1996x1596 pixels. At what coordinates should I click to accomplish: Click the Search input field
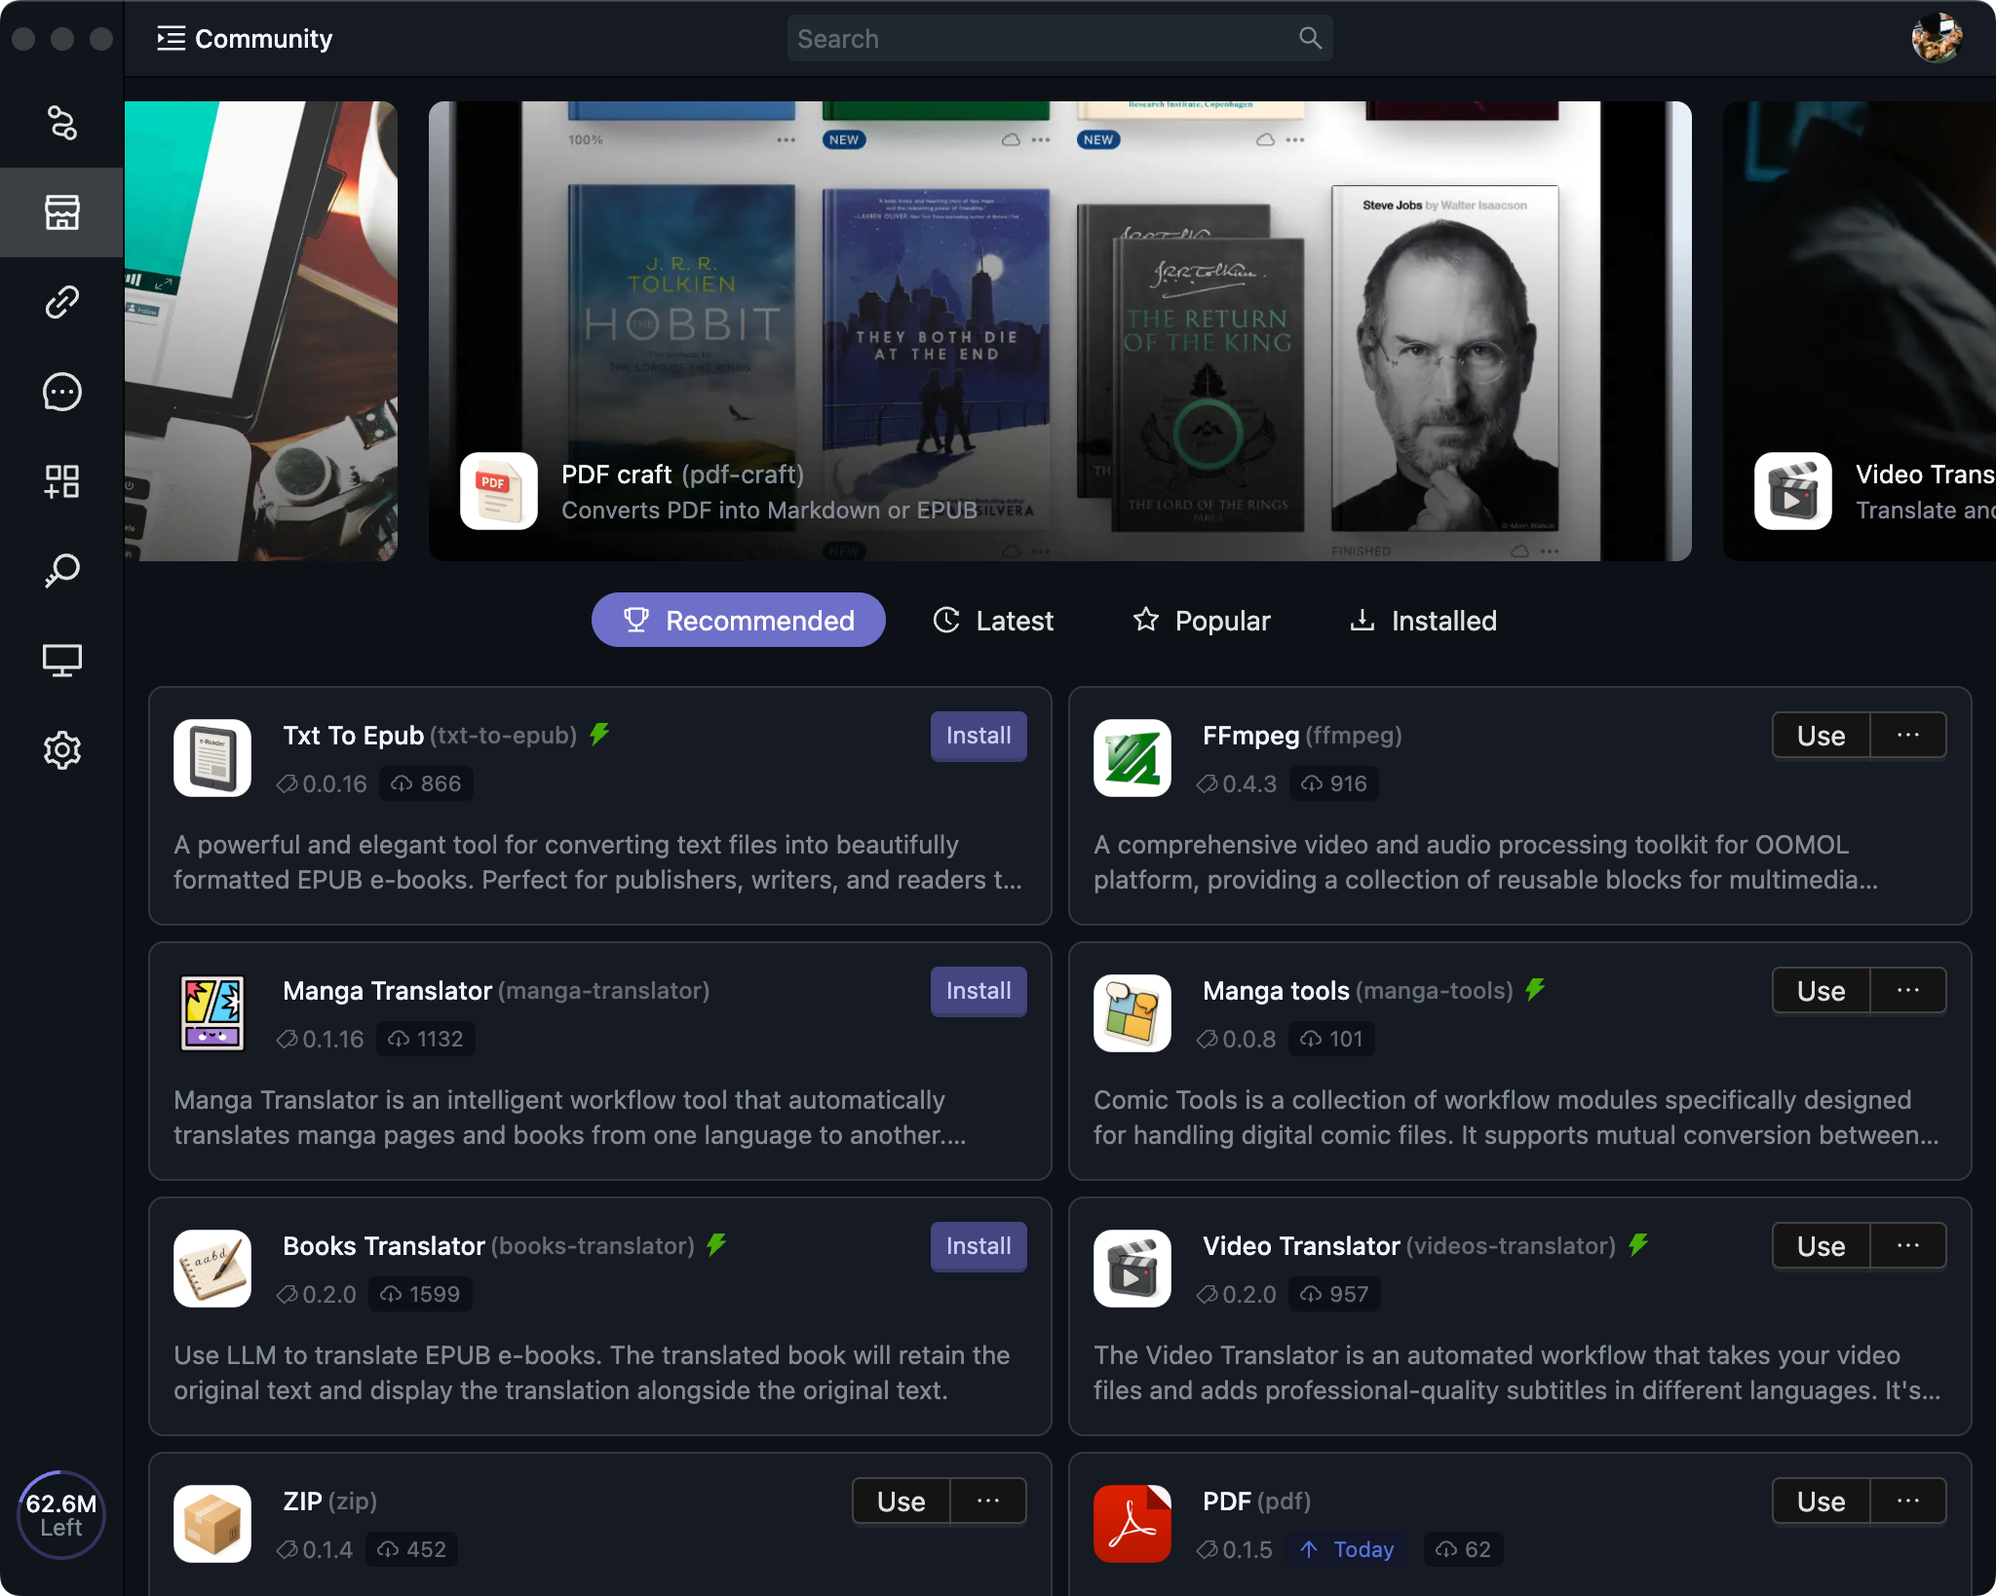coord(1059,39)
